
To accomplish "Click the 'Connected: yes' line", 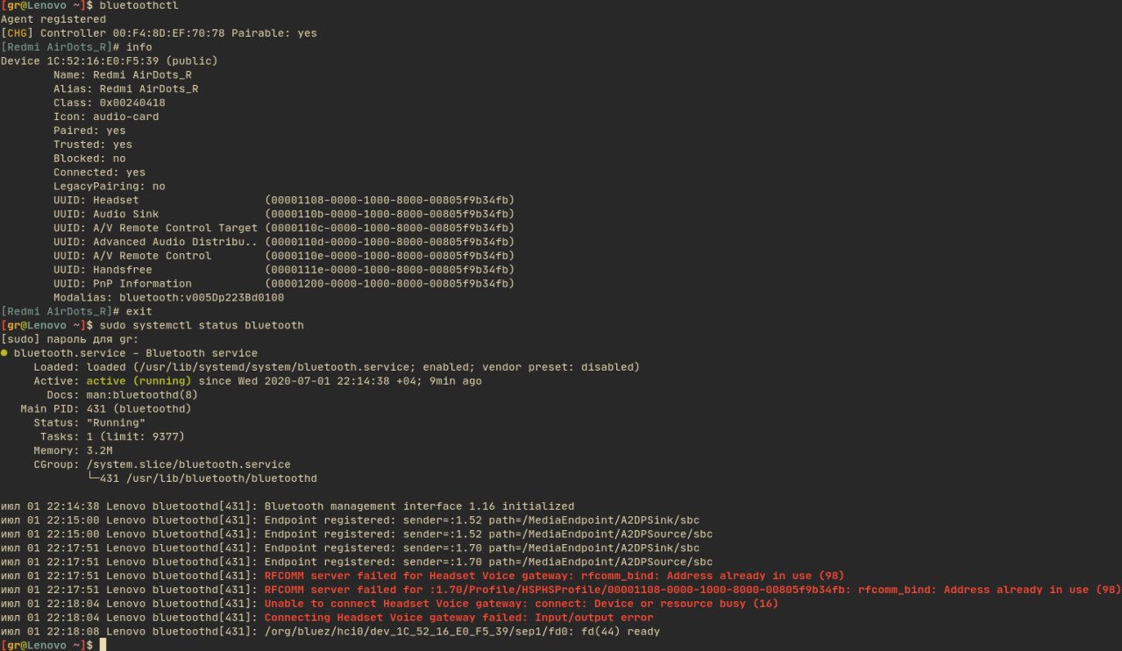I will [x=99, y=173].
